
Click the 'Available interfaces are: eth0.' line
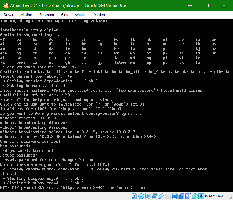coord(36,95)
